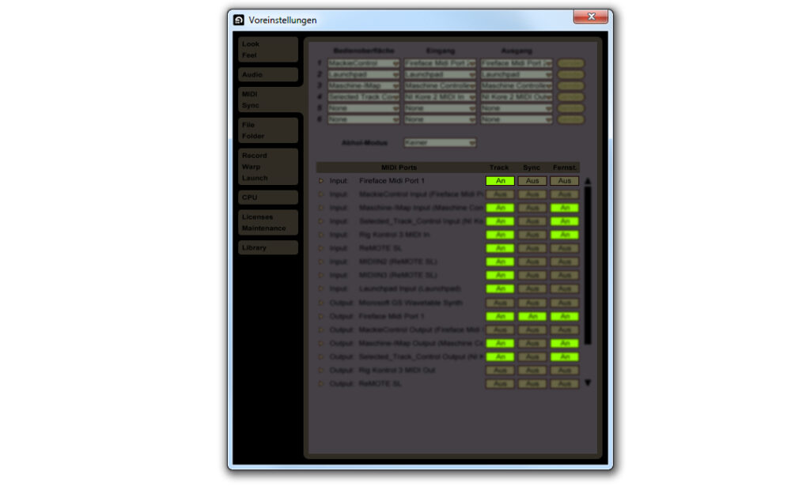
Task: Show the CPU preferences tab
Action: (x=267, y=198)
